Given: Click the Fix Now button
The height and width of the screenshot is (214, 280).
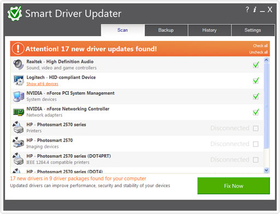Looking at the screenshot, I should pos(234,186).
